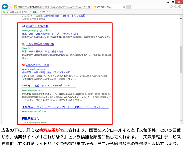Click the tenki.jp result favicon
The height and width of the screenshot is (148, 184).
click(23, 44)
